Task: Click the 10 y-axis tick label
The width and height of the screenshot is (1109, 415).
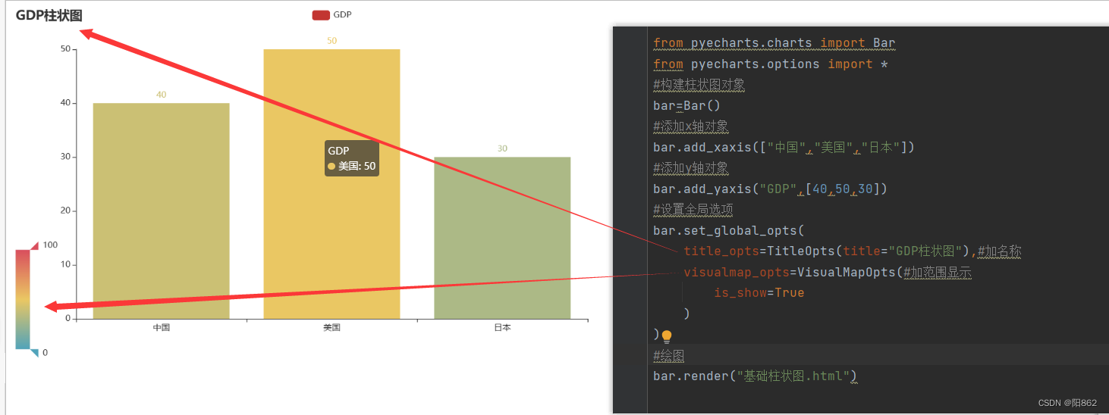Action: tap(65, 264)
